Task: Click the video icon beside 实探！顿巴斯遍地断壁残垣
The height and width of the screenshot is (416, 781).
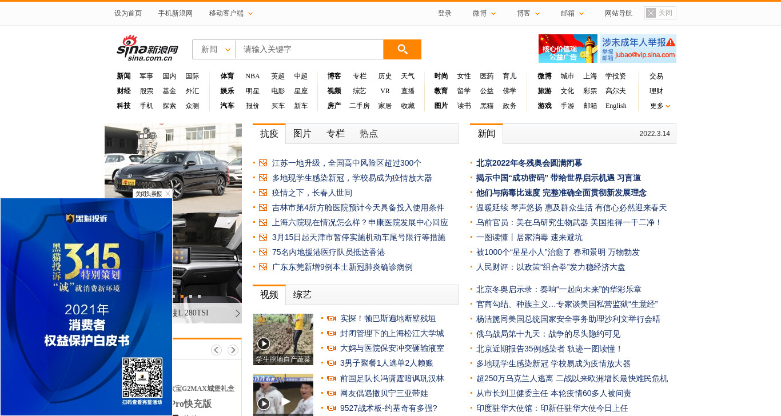Action: click(331, 318)
